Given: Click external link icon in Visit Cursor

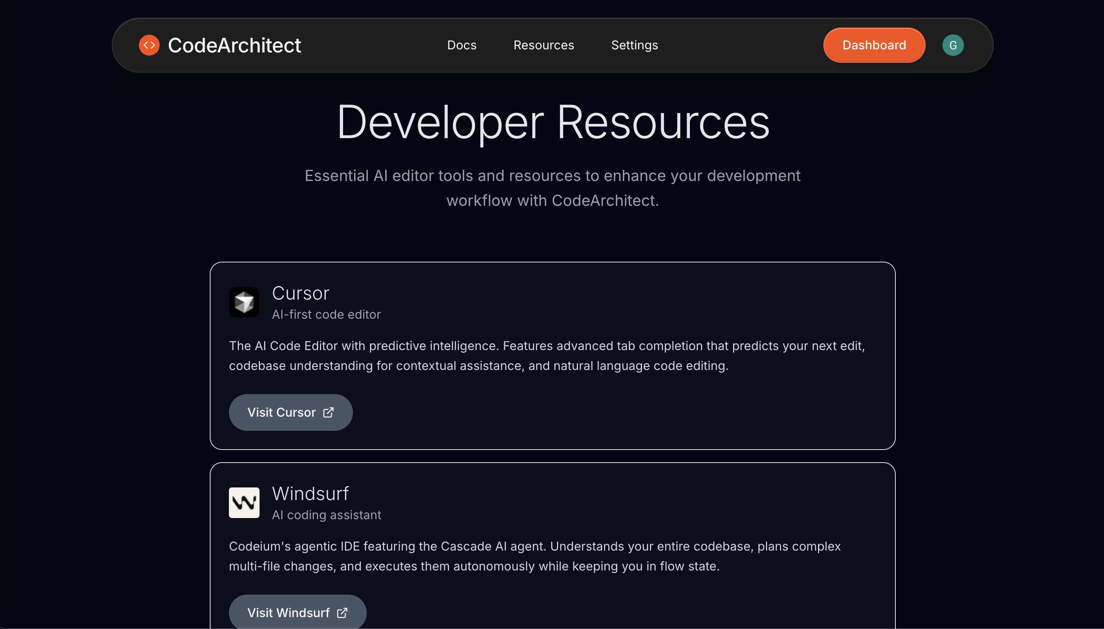Looking at the screenshot, I should (328, 412).
